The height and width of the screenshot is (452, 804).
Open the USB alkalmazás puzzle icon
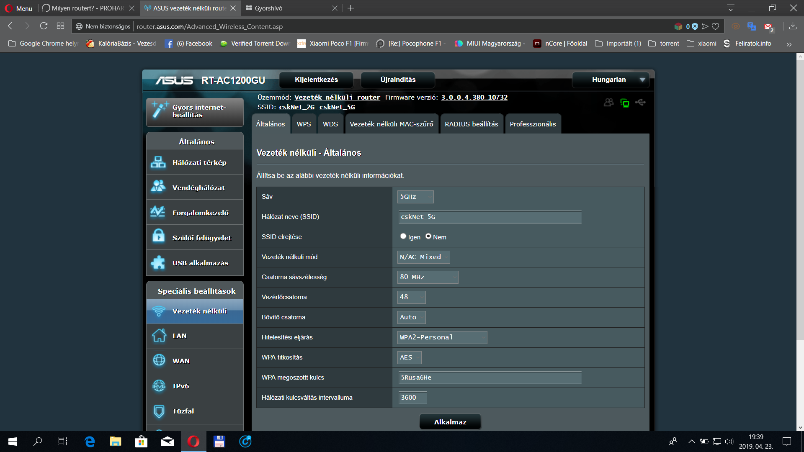click(x=158, y=262)
